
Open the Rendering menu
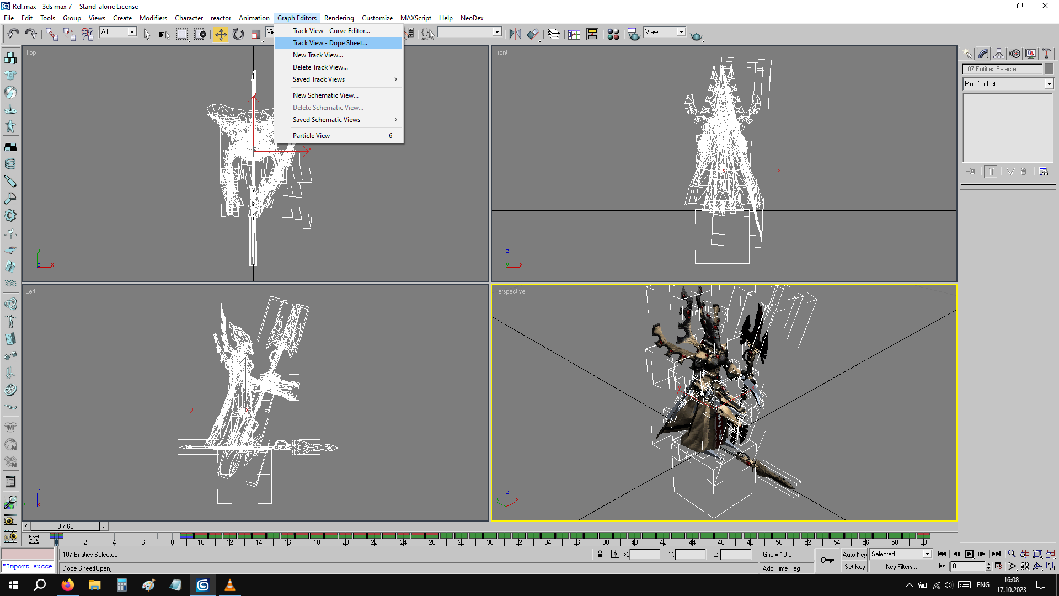(339, 18)
